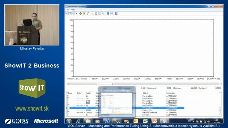Viewport: 228px width, 128px height.
Task: Select the Memory counter row
Action: pos(125,115)
